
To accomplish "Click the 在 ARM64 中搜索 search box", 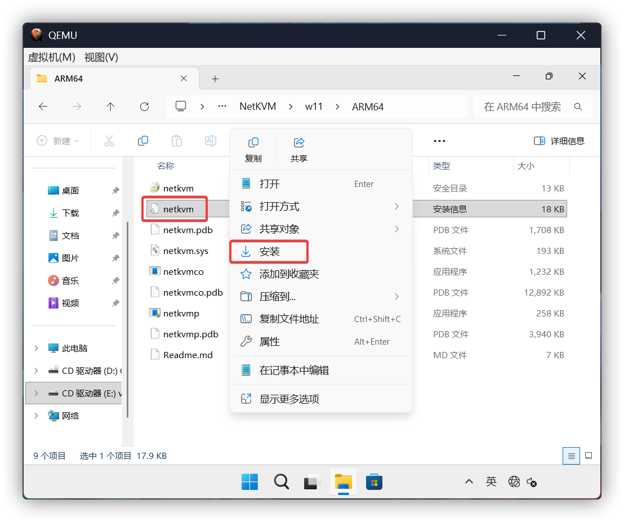I will pyautogui.click(x=524, y=106).
